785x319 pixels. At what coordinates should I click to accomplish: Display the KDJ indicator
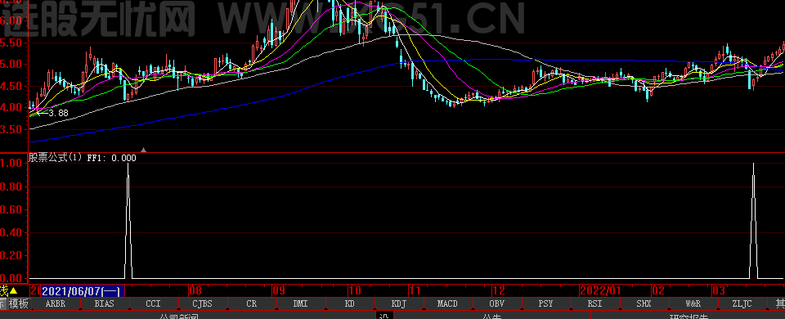[x=398, y=303]
